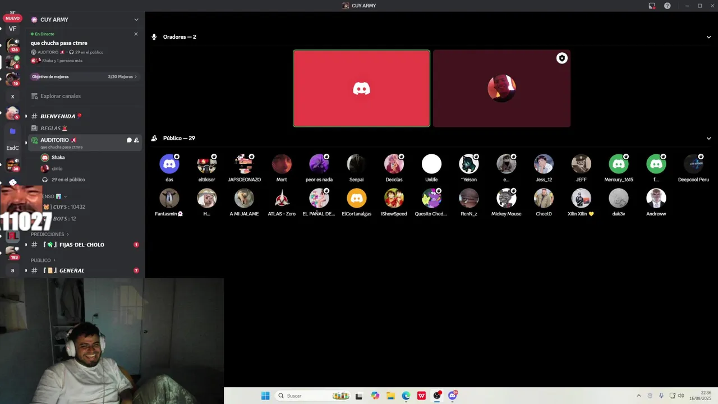The image size is (718, 404).
Task: Expand the GENERAL channel thread arrow
Action: [x=26, y=270]
